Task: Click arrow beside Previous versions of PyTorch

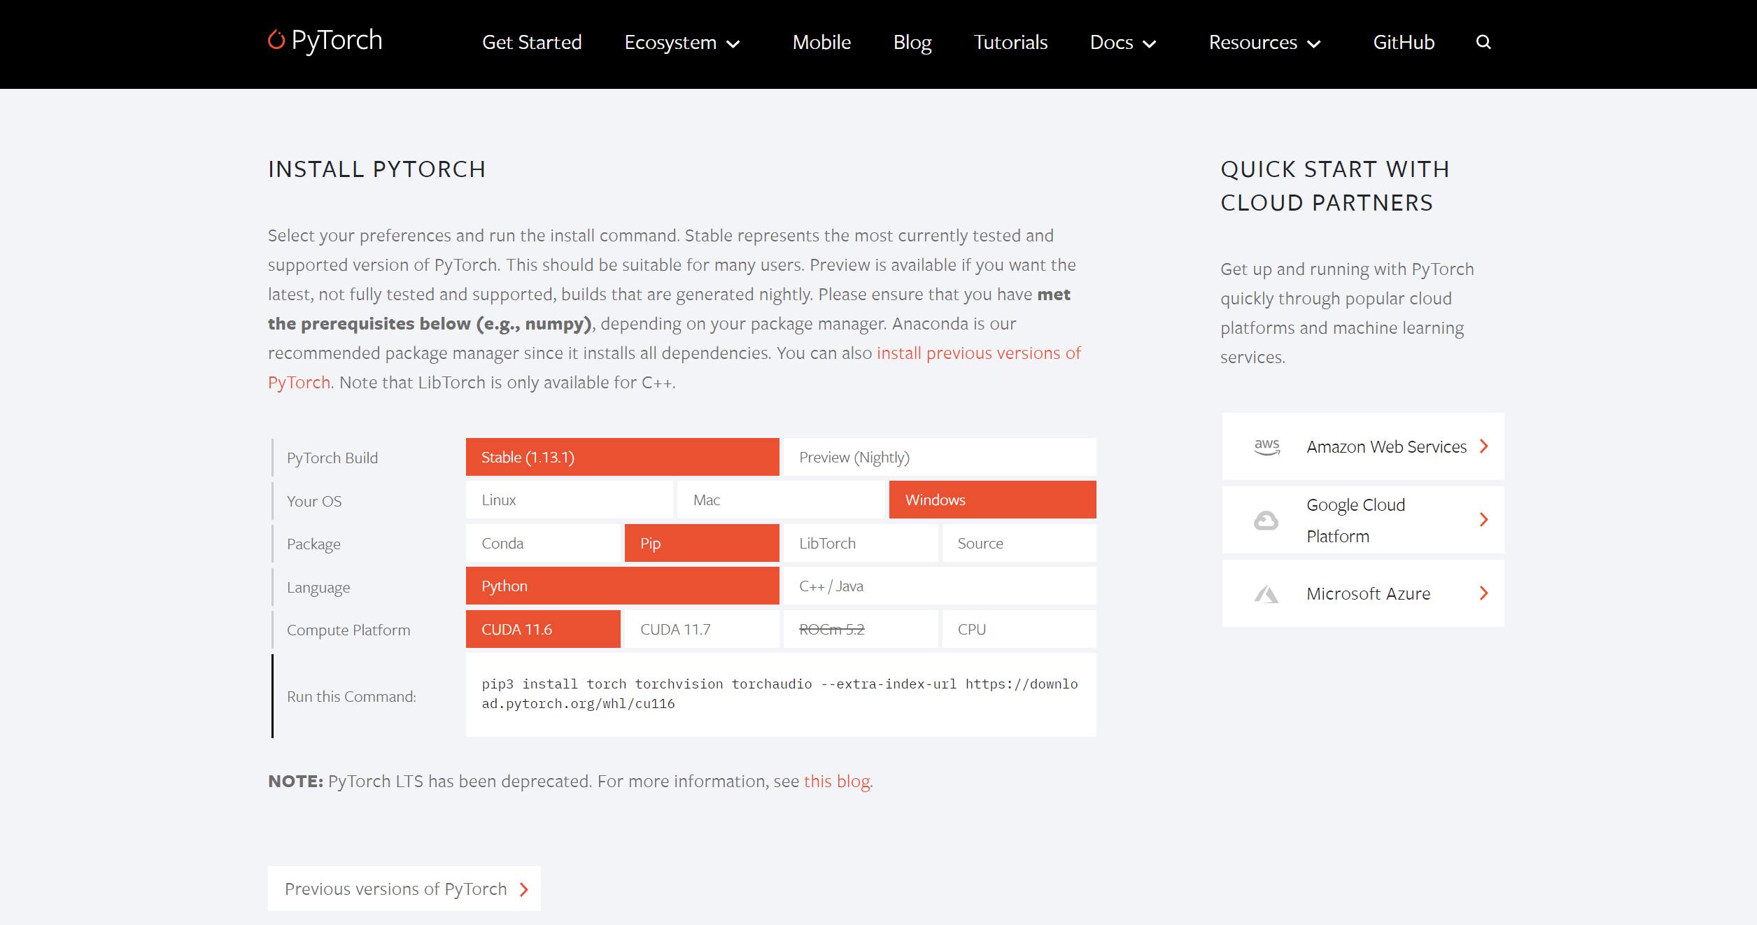Action: (x=524, y=889)
